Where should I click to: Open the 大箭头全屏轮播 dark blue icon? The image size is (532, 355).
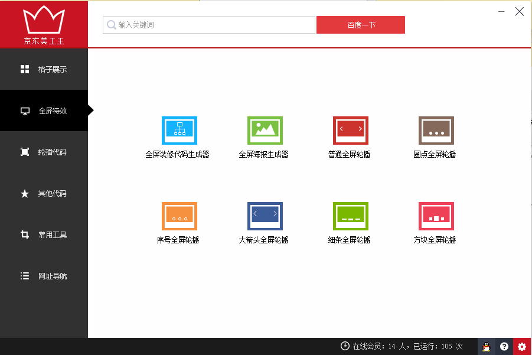click(x=265, y=216)
